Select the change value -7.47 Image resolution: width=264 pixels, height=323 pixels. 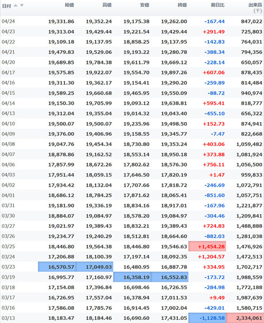coord(217,134)
